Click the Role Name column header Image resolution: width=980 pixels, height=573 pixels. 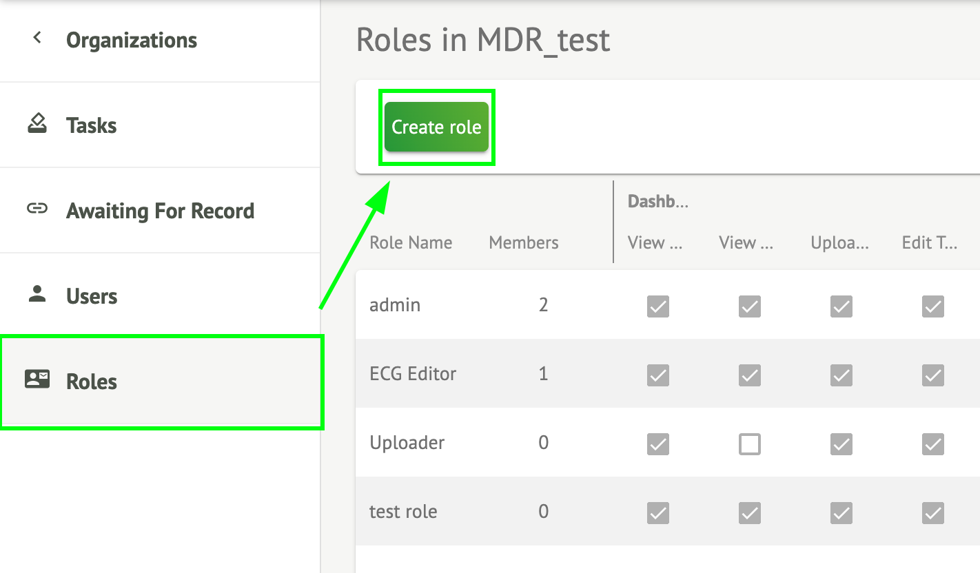(x=411, y=242)
